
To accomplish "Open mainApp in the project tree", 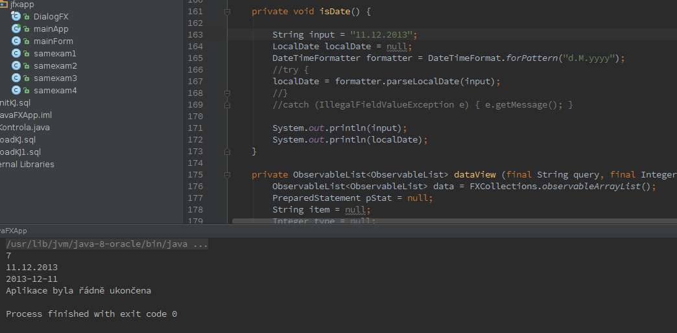I will pyautogui.click(x=51, y=29).
